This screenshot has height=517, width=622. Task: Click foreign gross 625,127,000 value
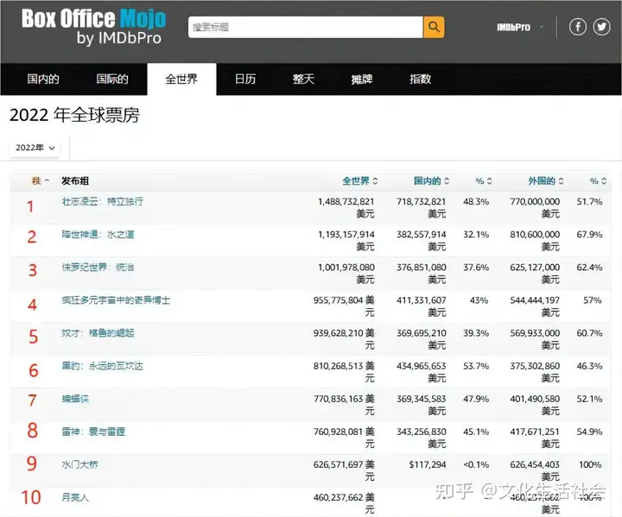tap(535, 268)
